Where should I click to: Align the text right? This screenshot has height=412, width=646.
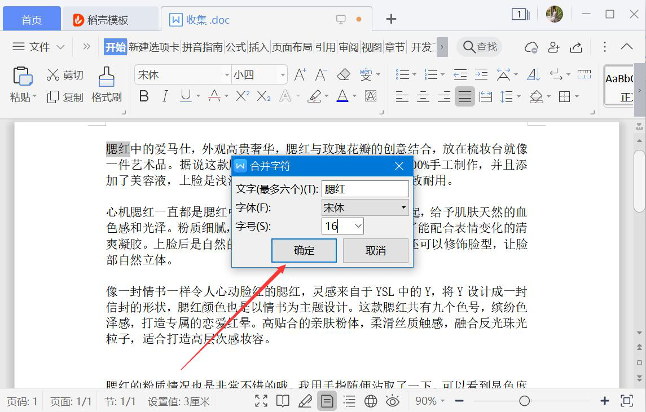click(x=443, y=97)
